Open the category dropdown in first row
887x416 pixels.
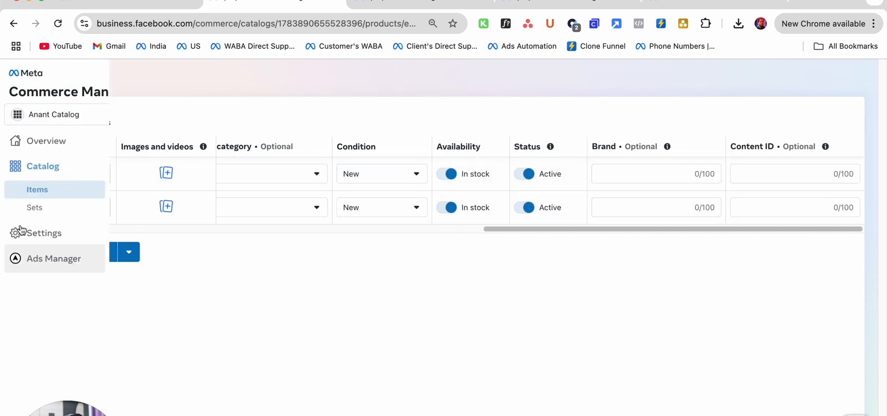click(272, 174)
